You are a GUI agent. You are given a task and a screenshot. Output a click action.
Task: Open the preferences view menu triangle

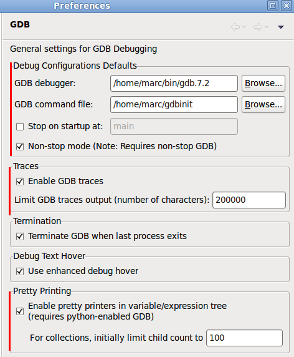tap(281, 27)
